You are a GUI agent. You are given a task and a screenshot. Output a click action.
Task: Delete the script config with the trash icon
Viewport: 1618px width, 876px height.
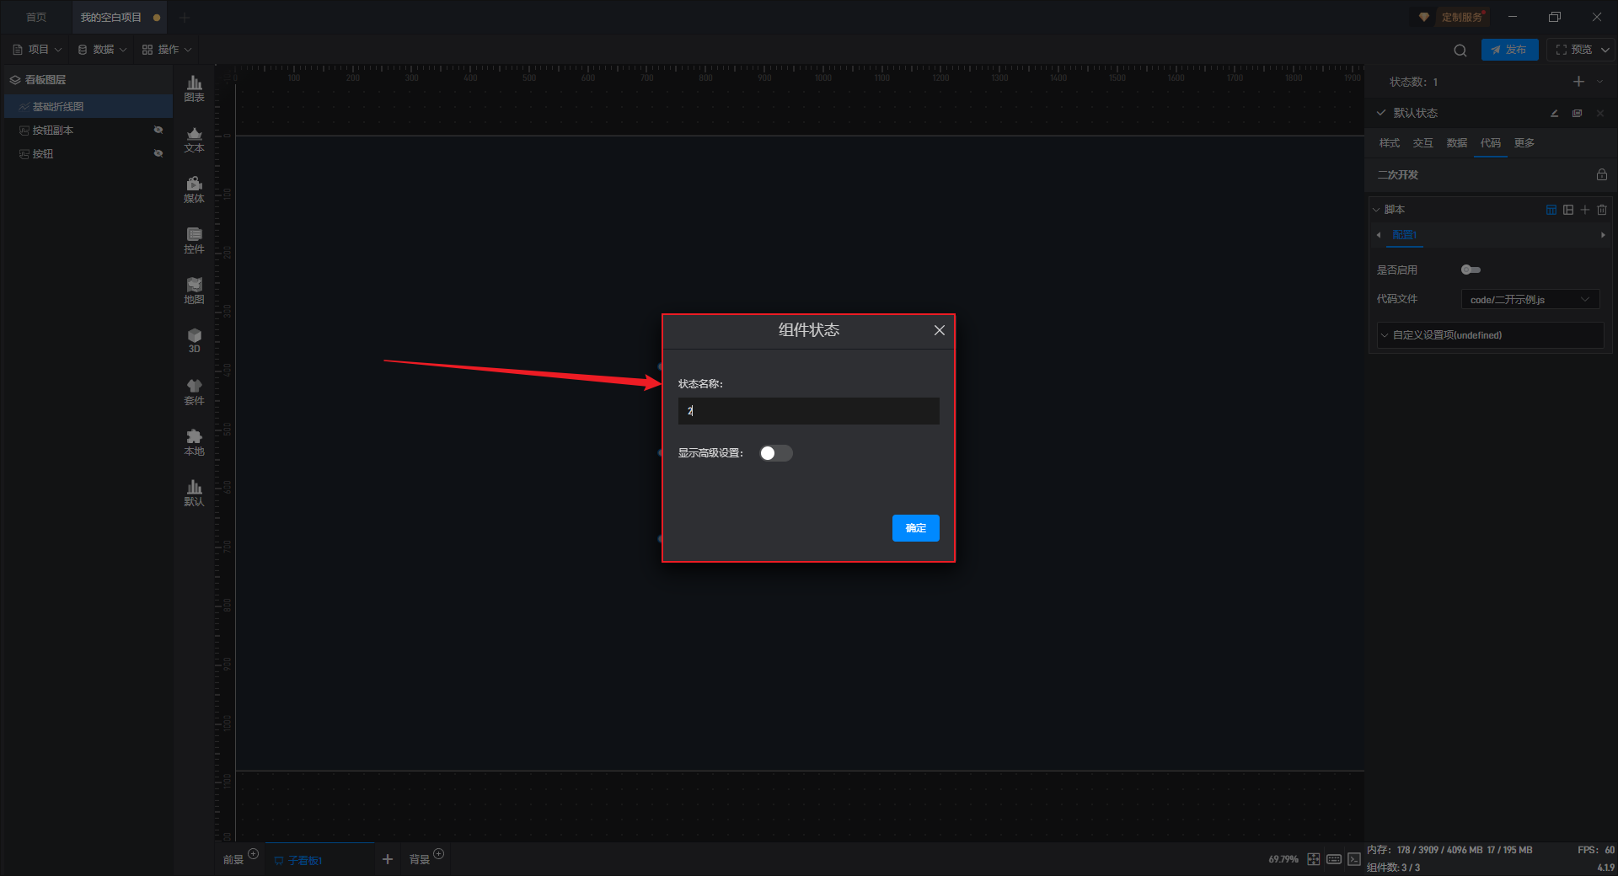coord(1601,210)
